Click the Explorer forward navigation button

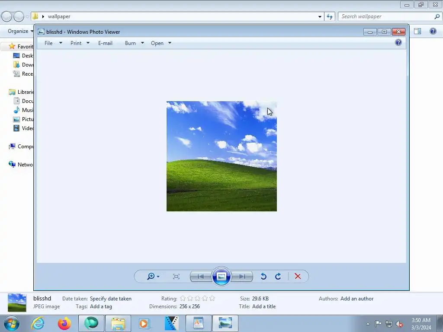click(19, 17)
